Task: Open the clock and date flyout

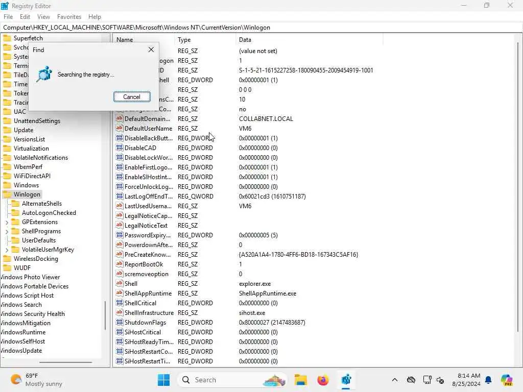Action: coord(466,380)
